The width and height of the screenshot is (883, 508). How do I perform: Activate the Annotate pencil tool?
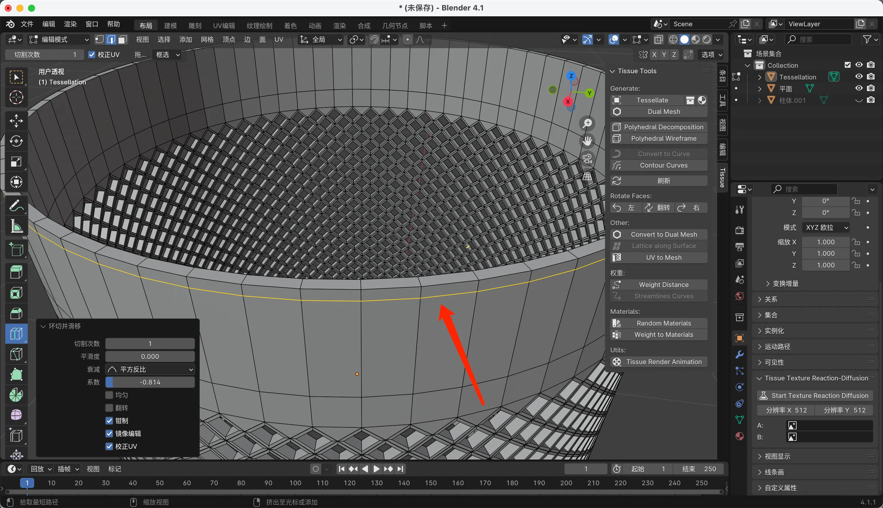[16, 206]
